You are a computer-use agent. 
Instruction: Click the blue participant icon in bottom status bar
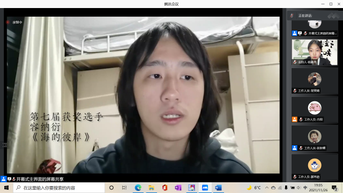coord(4,179)
